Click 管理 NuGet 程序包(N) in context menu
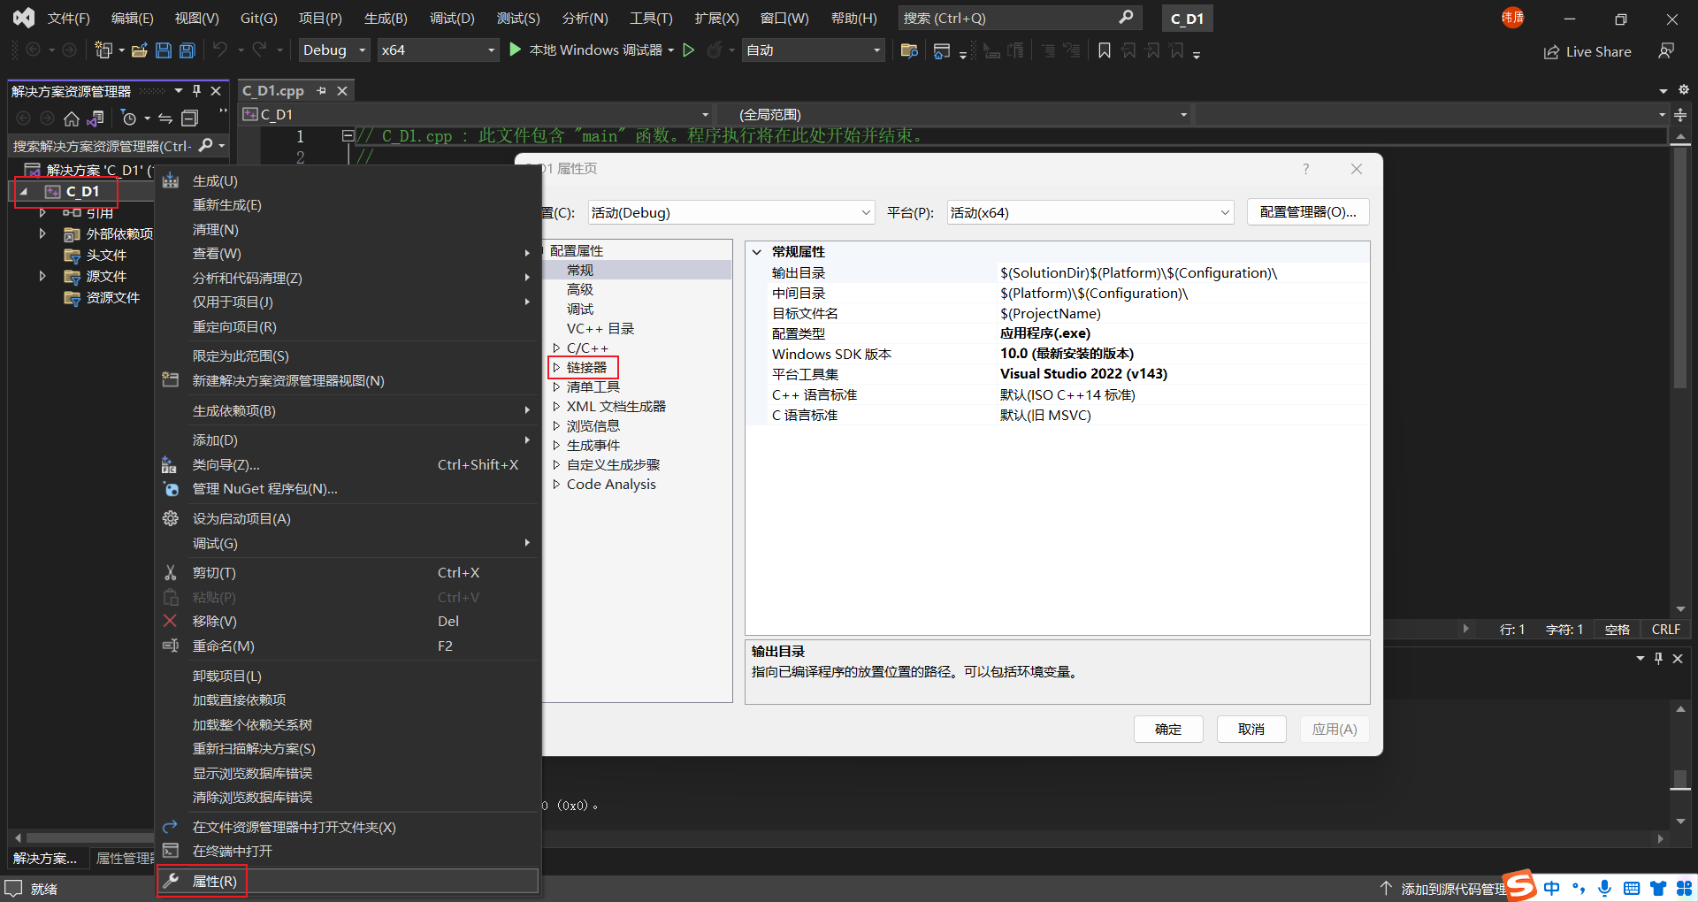Screen dimensions: 1698x902 265,489
